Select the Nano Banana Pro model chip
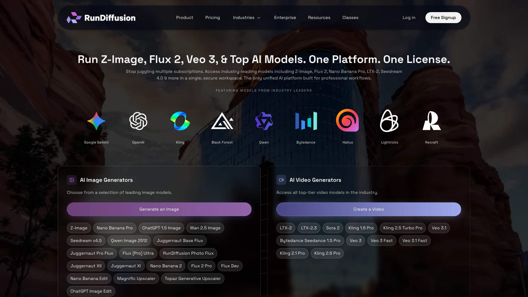The width and height of the screenshot is (528, 297). (115, 228)
